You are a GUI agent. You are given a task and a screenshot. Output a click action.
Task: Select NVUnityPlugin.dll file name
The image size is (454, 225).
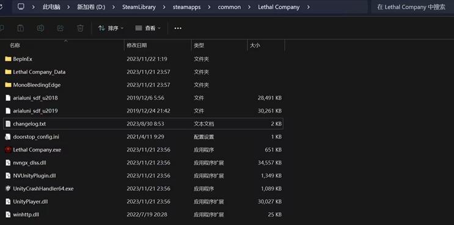(x=34, y=175)
